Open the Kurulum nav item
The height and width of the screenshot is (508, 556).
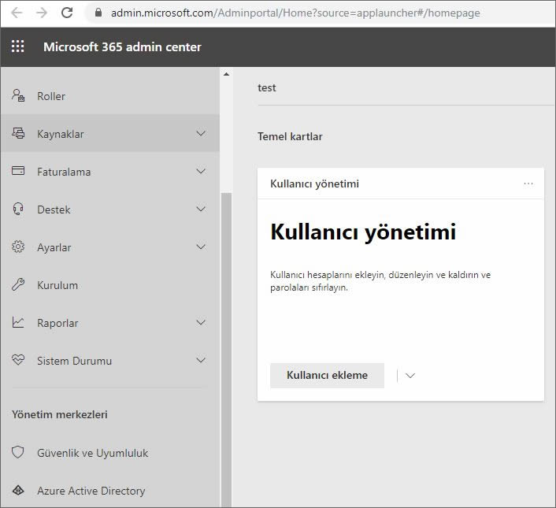110,285
